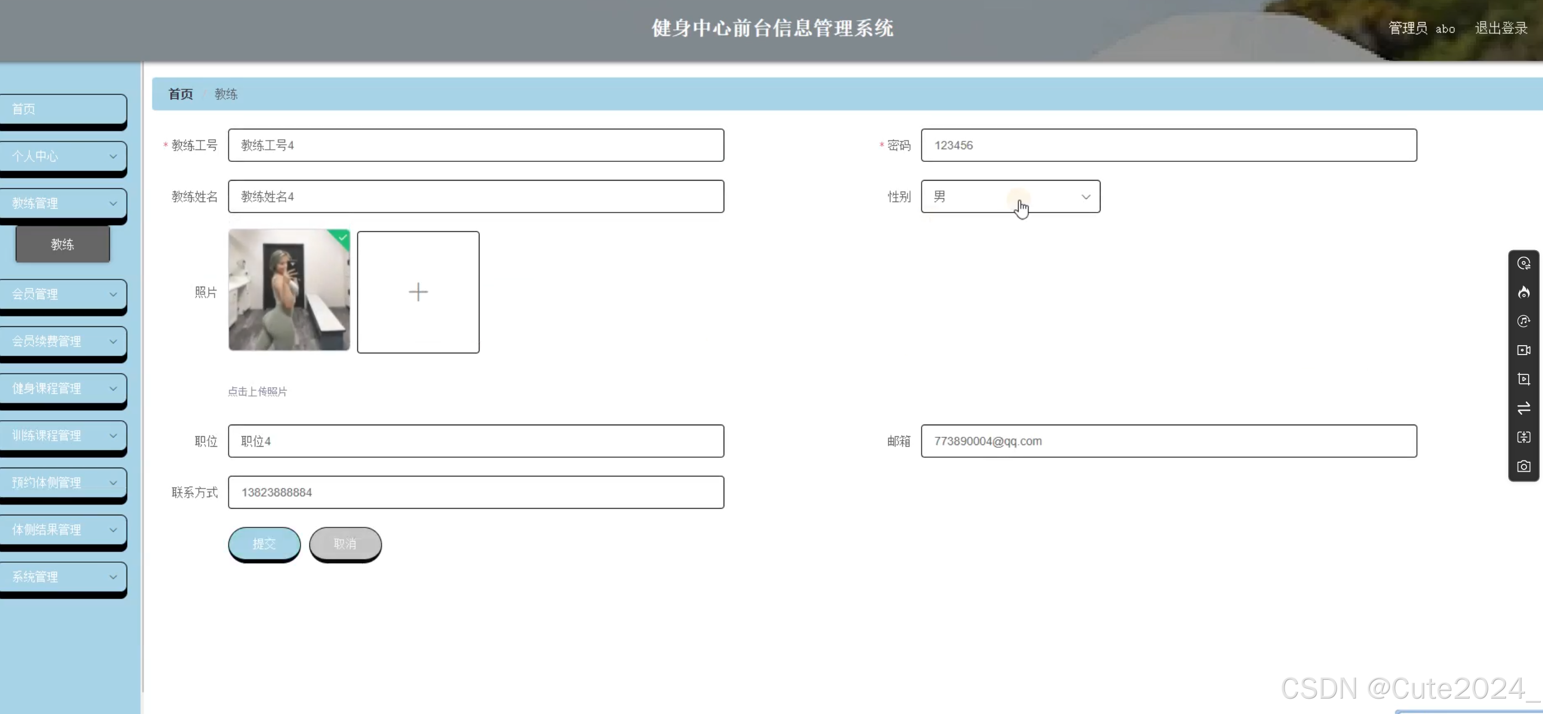1543x714 pixels.
Task: Click the swap arrows conversion icon
Action: click(x=1524, y=408)
